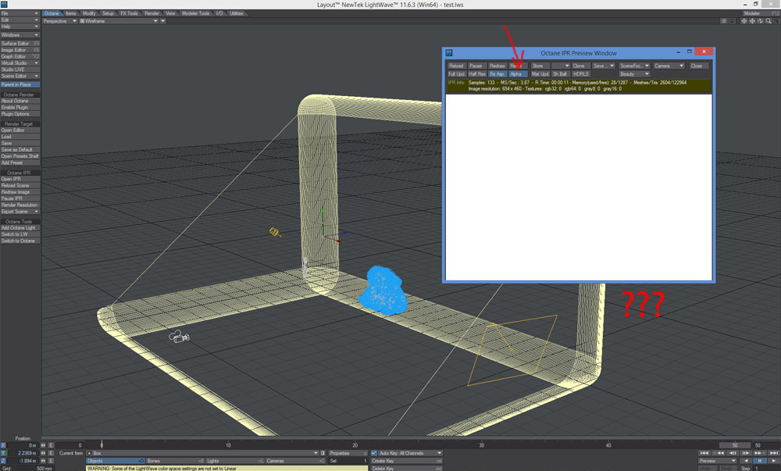
Task: Toggle HDRLS in IPR window
Action: tap(581, 73)
